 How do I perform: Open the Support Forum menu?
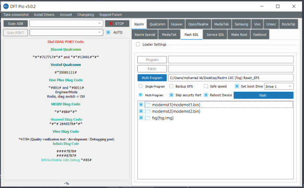click(110, 15)
